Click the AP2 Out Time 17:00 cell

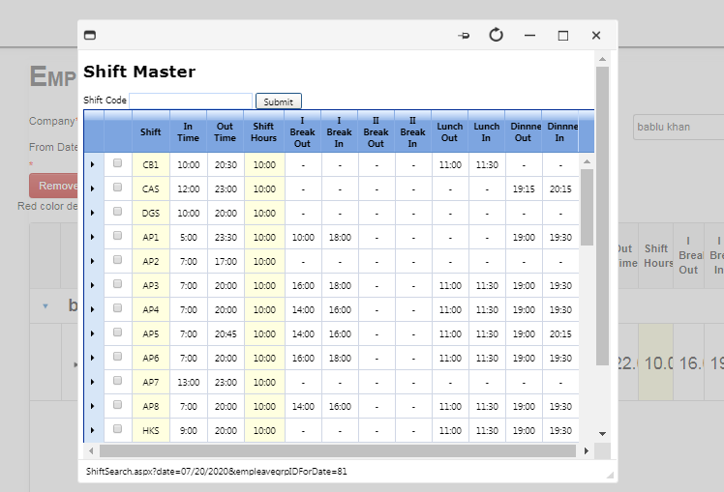point(226,261)
